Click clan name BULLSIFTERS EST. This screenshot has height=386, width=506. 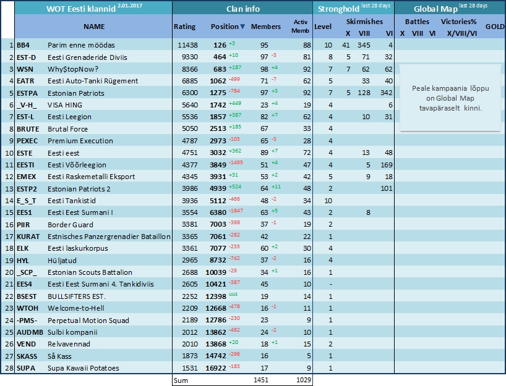pyautogui.click(x=77, y=296)
